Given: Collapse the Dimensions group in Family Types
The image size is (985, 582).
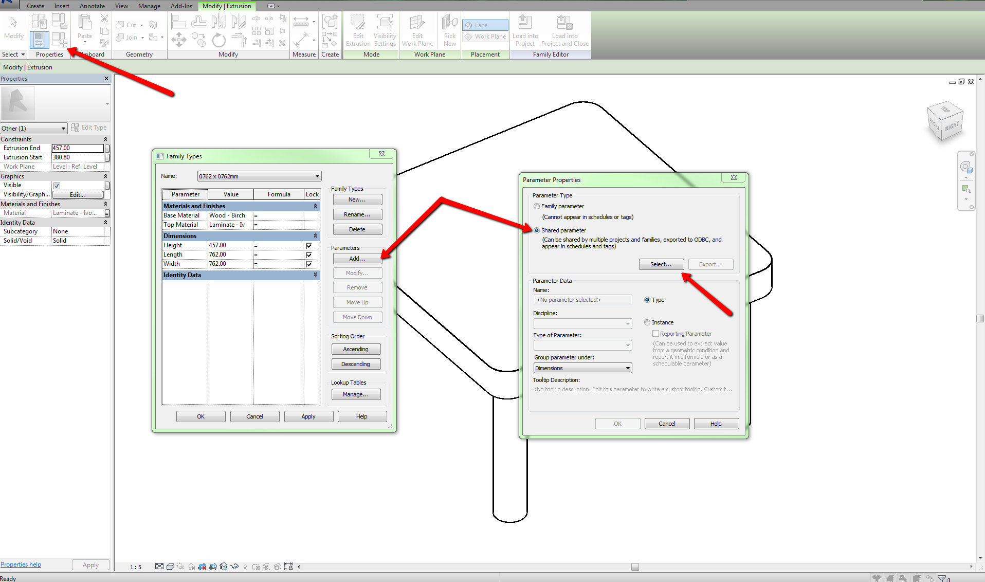Looking at the screenshot, I should [315, 236].
